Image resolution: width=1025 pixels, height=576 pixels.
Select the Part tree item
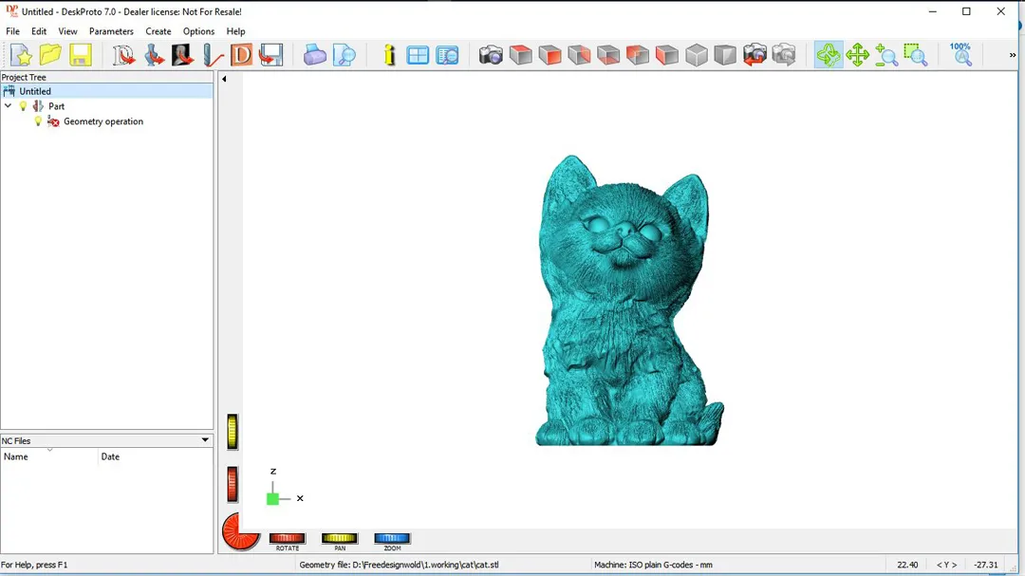click(x=56, y=106)
